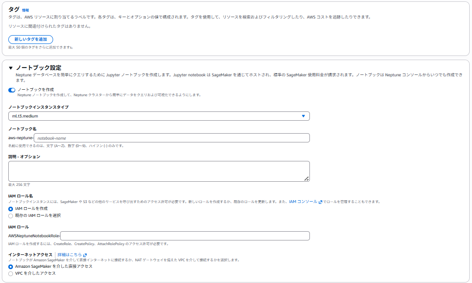
Task: Click the CreateRole permissions hint text
Action: coord(89,244)
